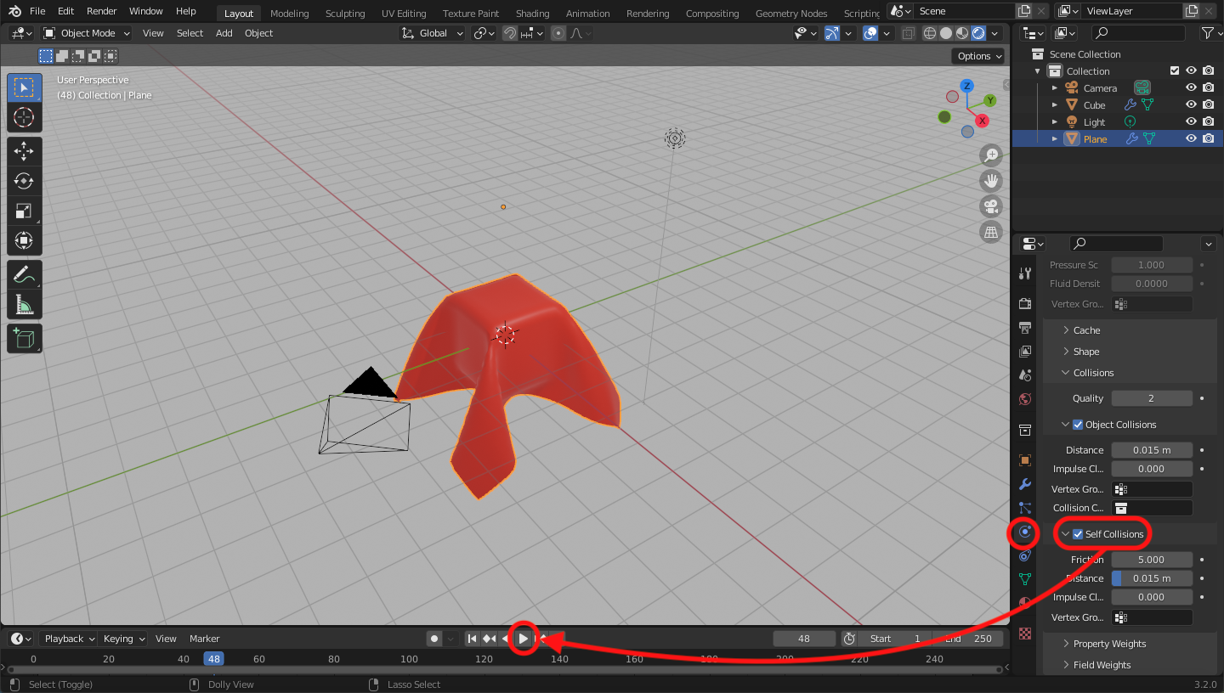
Task: Open the Object Mode dropdown
Action: [x=86, y=33]
